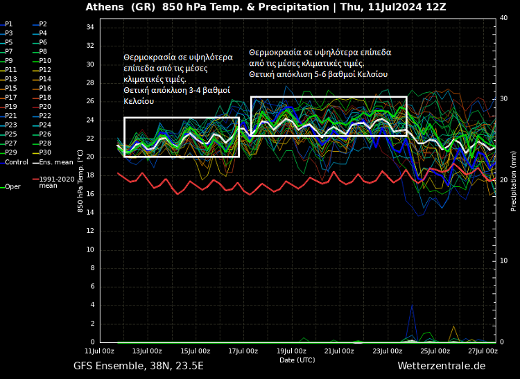Click the annotation text mentioning 5-6 βαθμοί Κελσίου
This screenshot has height=379, width=520.
click(x=320, y=63)
